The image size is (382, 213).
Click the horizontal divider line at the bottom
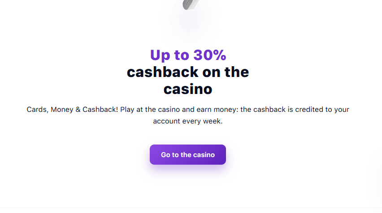click(191, 208)
